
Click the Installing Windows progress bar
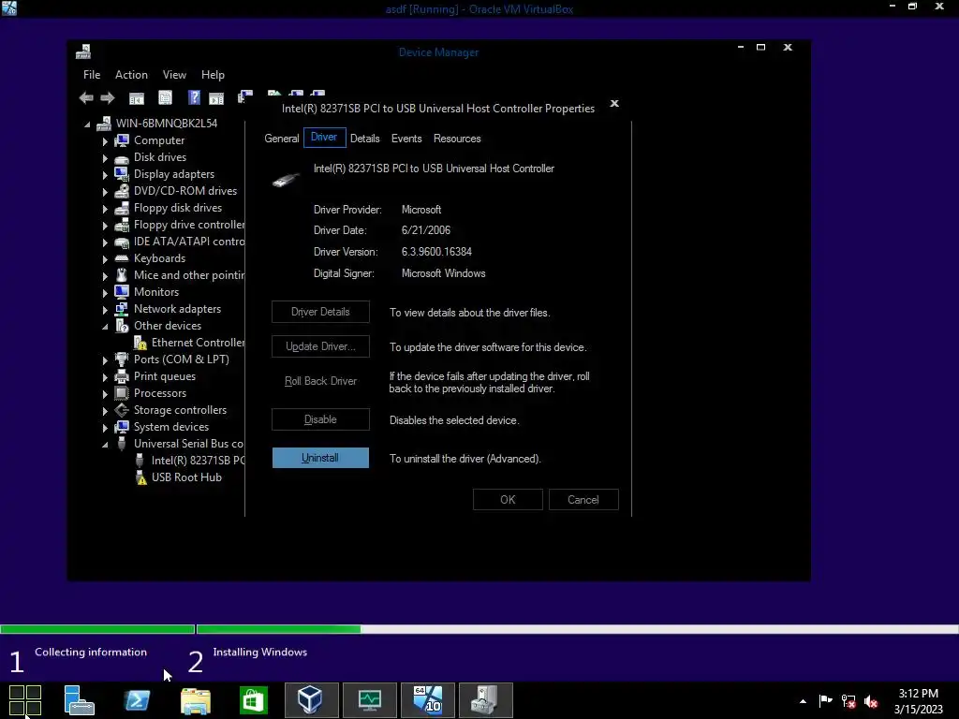click(577, 629)
